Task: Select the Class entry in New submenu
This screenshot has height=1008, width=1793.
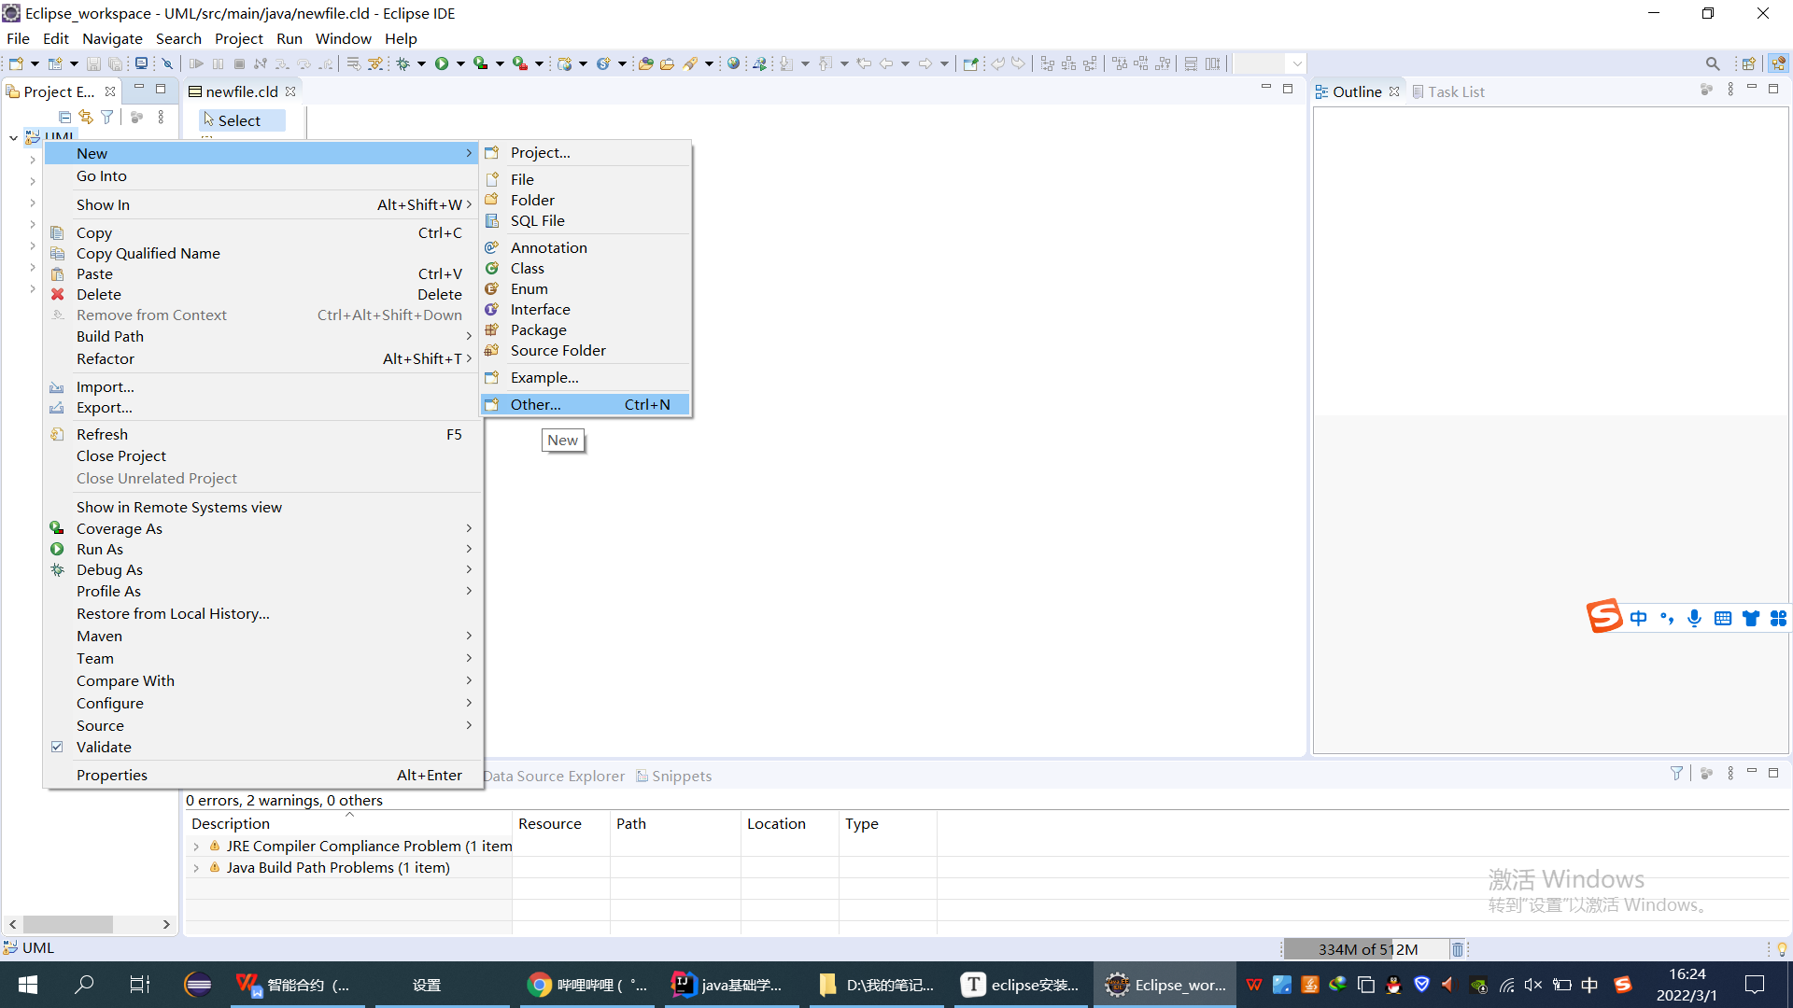Action: coord(528,268)
